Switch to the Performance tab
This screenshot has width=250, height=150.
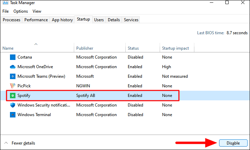pyautogui.click(x=36, y=20)
